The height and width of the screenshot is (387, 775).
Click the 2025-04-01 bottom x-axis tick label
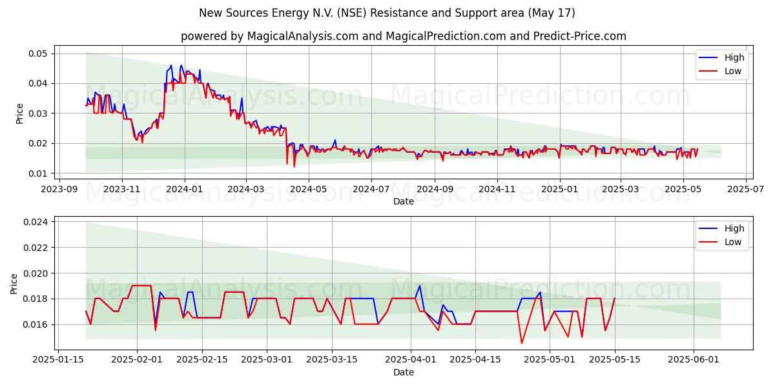411,359
